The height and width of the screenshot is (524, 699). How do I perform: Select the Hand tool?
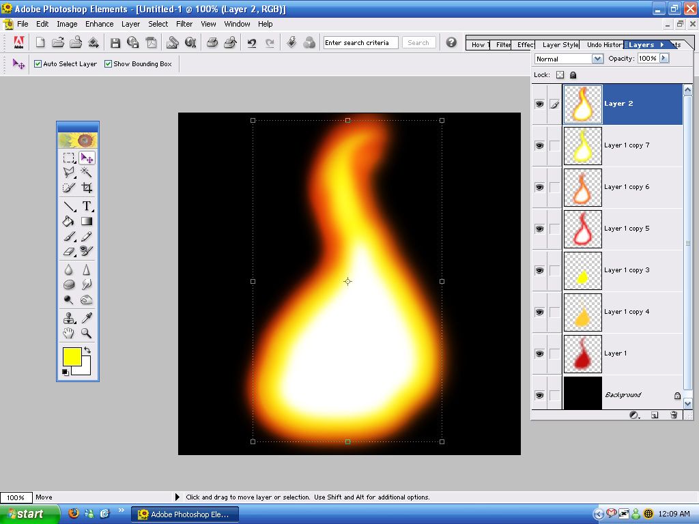tap(69, 333)
